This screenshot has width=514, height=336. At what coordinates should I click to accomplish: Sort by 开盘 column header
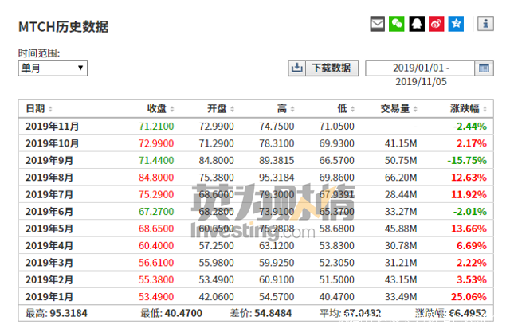pyautogui.click(x=221, y=109)
